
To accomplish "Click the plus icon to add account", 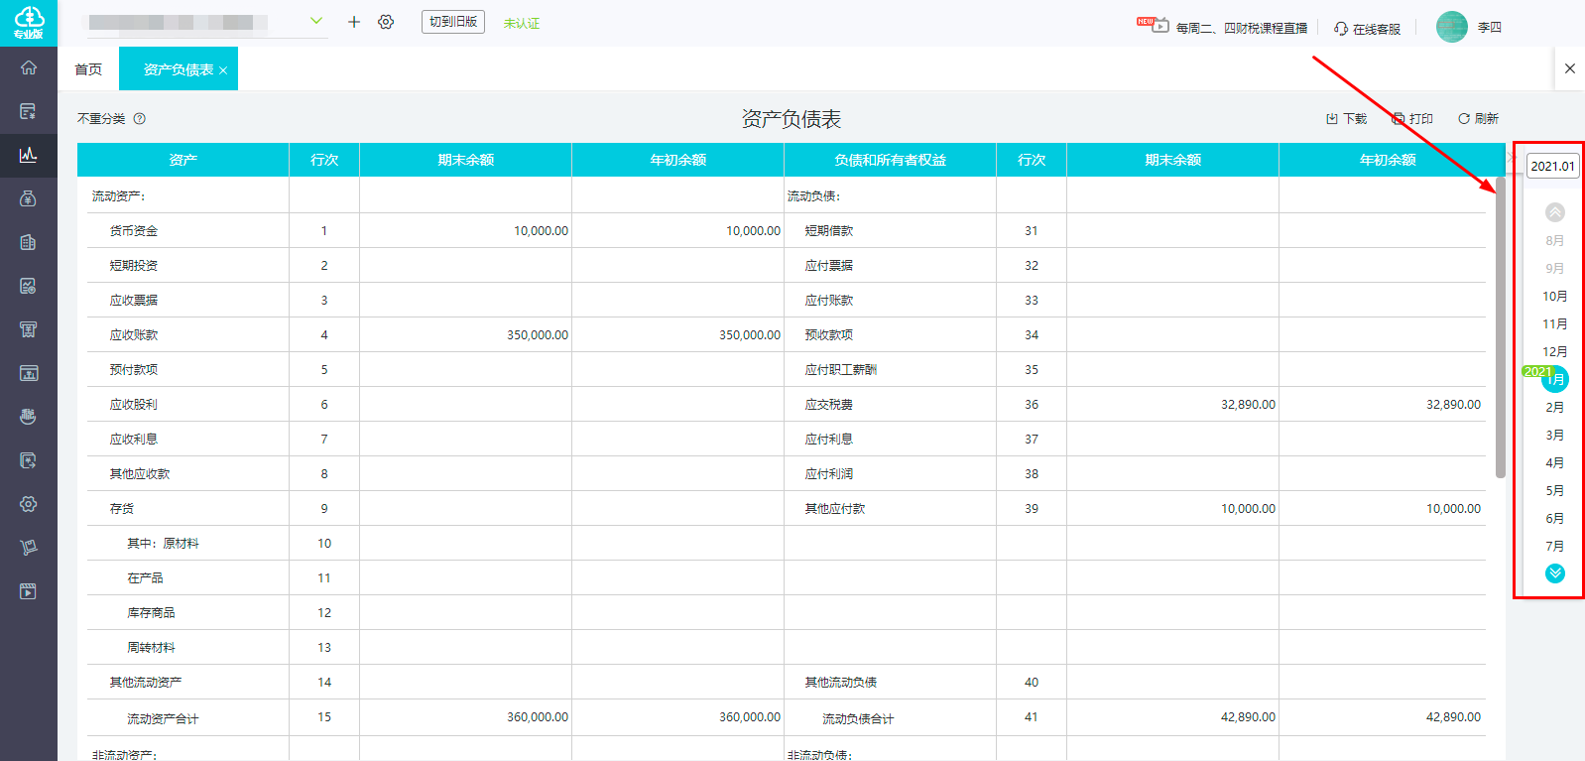I will 354,22.
